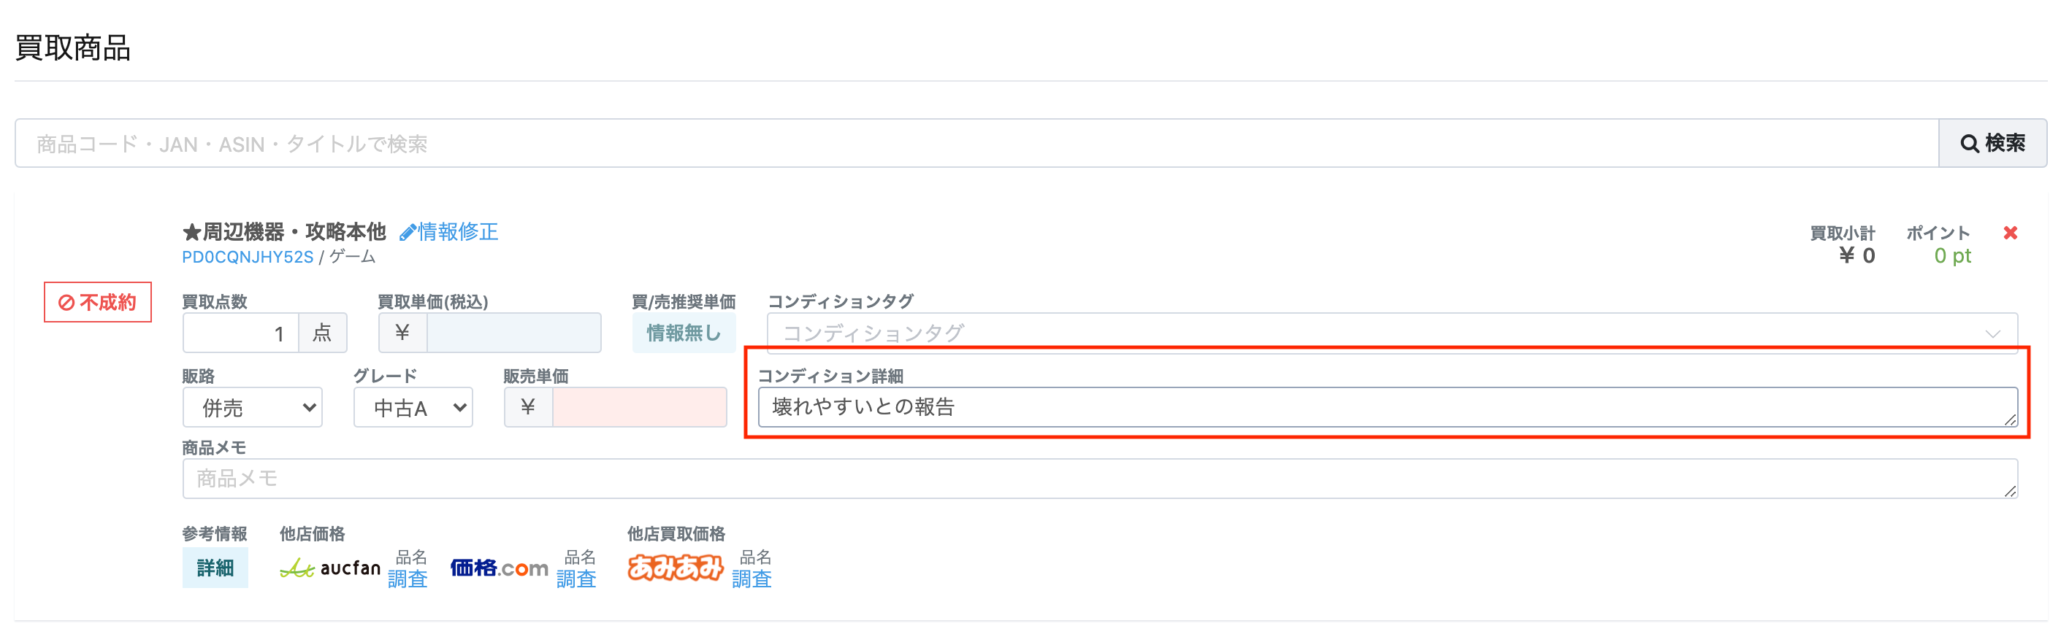Open the グレード dropdown showing 中古A

(x=413, y=408)
